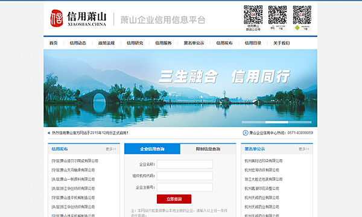Open the 萧山天马轴承有限公司 entry
Image resolution: width=362 pixels, height=217 pixels.
tap(73, 170)
